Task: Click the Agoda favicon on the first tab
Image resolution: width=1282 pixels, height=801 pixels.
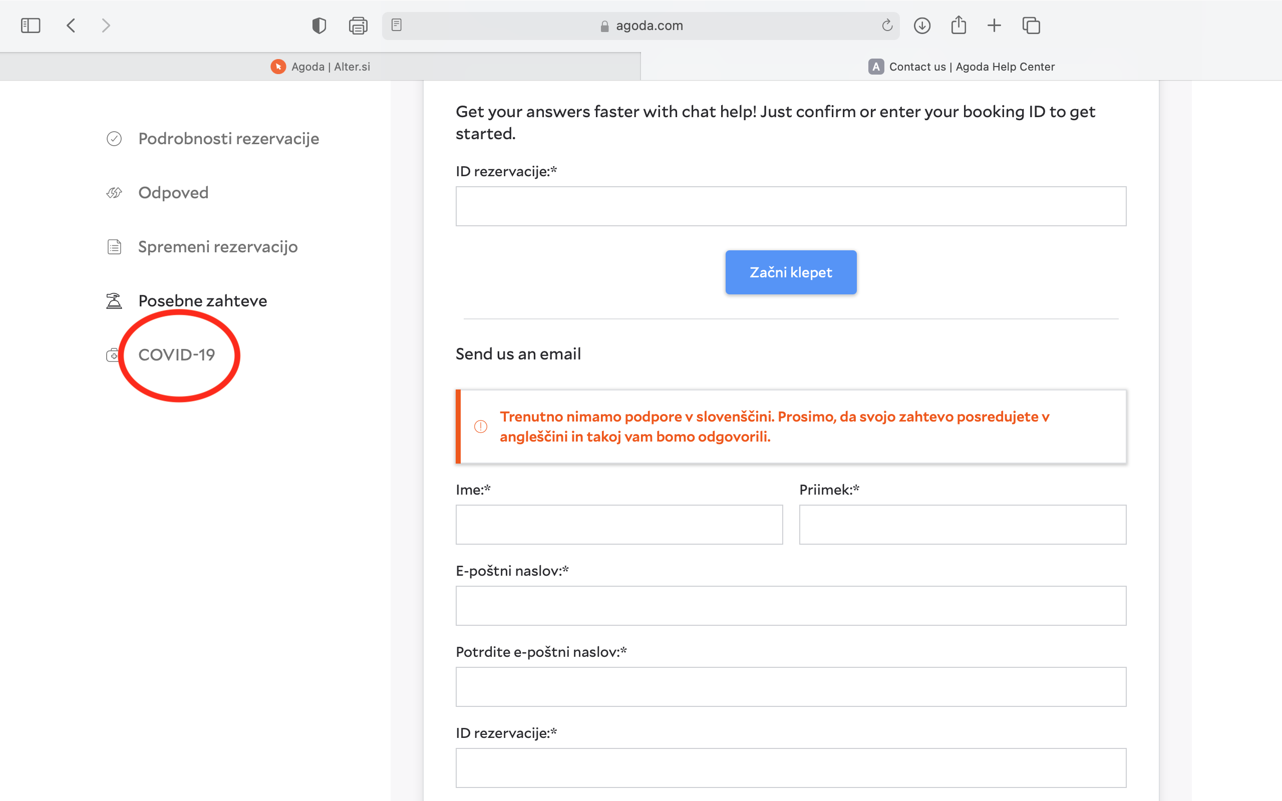Action: pyautogui.click(x=278, y=67)
